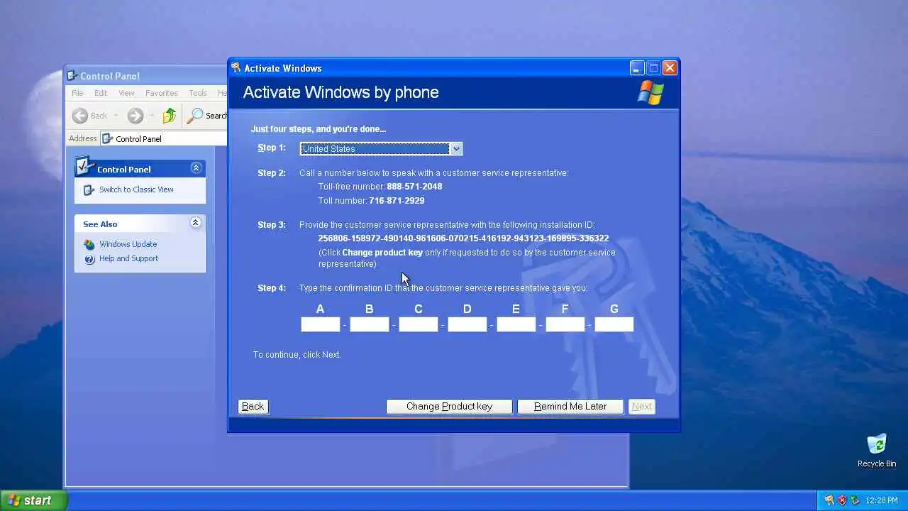The width and height of the screenshot is (908, 511).
Task: Click confirmation ID field E
Action: click(x=516, y=324)
